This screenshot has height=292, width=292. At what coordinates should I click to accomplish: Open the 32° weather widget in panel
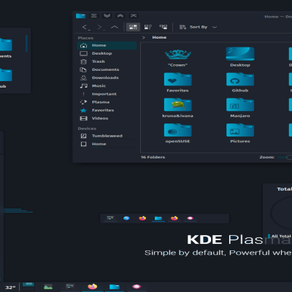click(10, 288)
